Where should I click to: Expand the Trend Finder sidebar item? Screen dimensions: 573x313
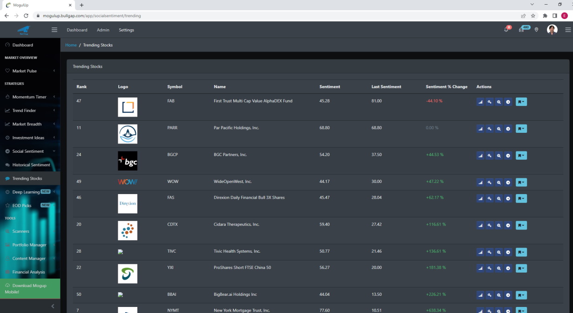pos(30,111)
